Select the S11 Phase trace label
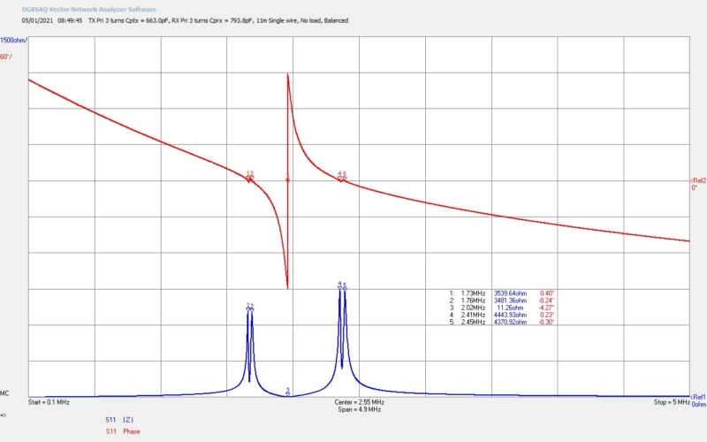The height and width of the screenshot is (442, 707). coord(122,431)
